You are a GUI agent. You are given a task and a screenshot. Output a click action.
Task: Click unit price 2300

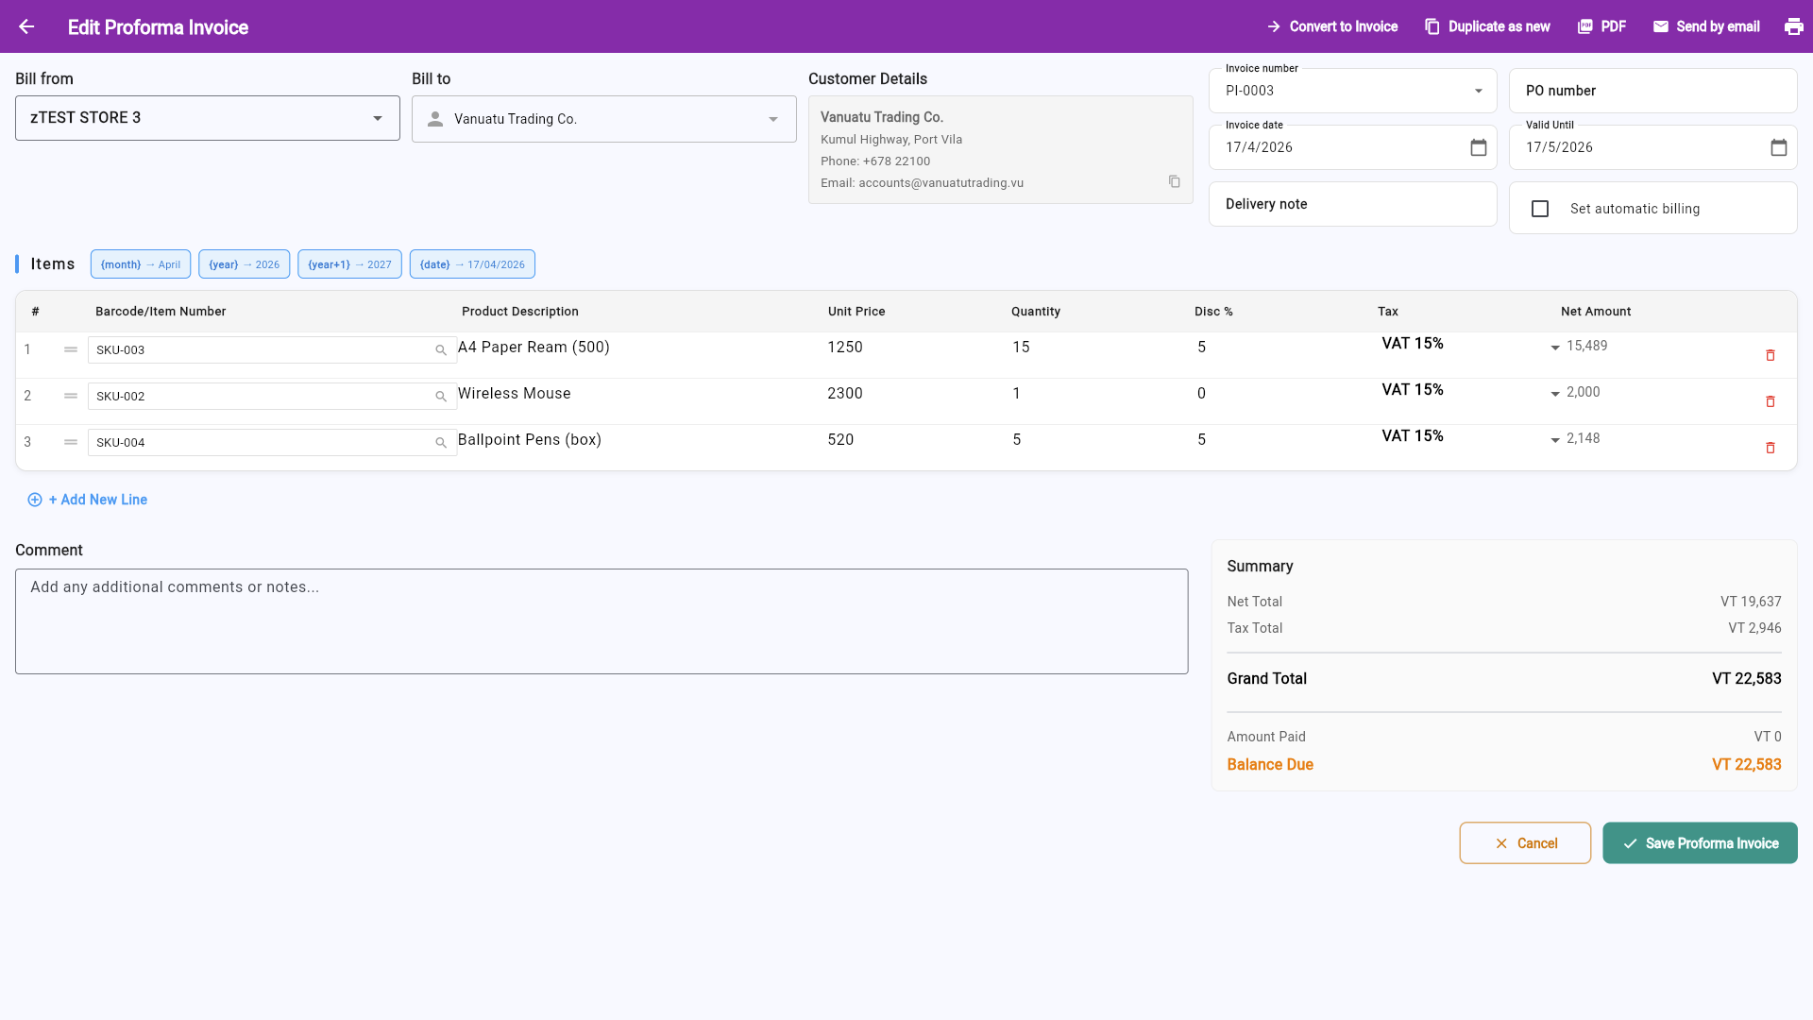845,394
